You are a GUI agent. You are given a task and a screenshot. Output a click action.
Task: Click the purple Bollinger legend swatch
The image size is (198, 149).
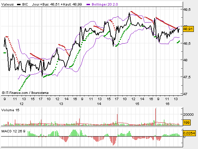[x=88, y=5]
